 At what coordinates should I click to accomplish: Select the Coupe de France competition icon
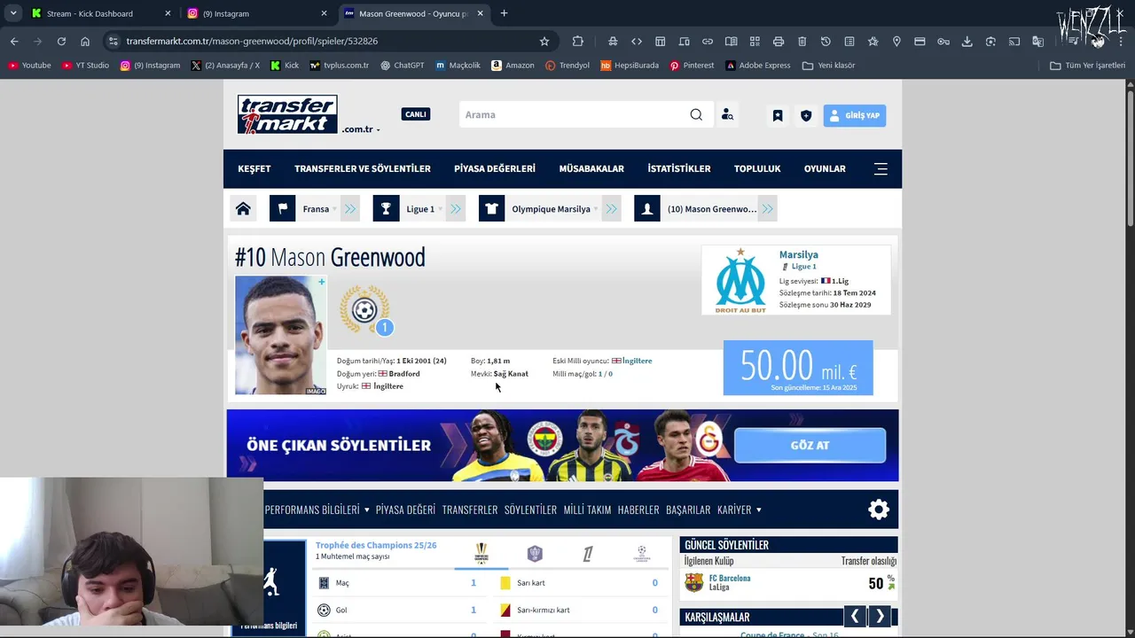pos(535,554)
